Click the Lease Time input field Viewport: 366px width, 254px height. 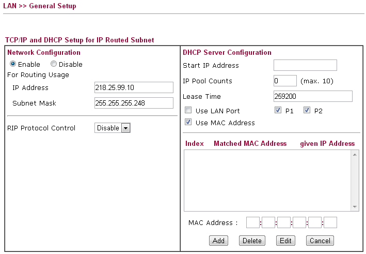click(x=312, y=96)
